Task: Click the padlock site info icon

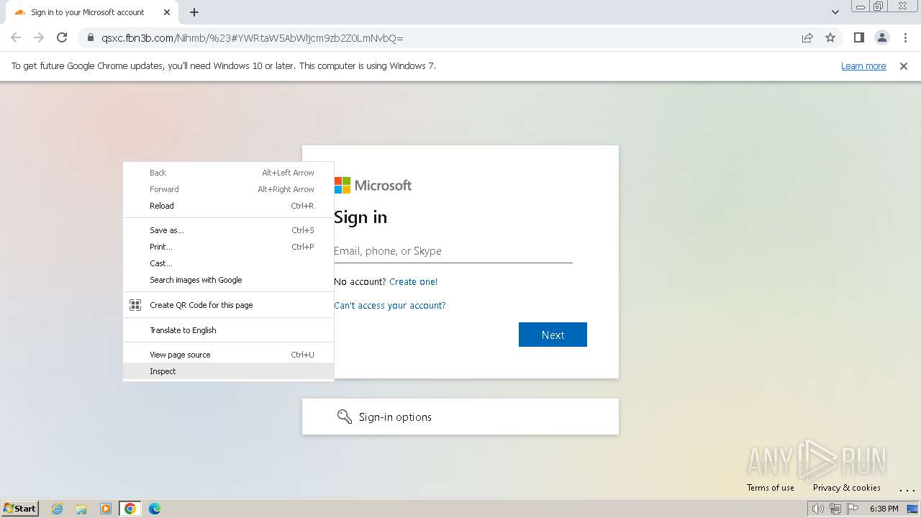Action: coord(91,38)
